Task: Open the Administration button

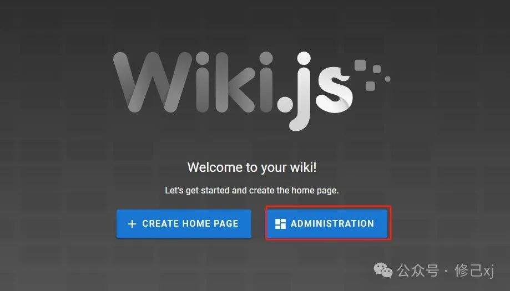Action: (x=327, y=224)
